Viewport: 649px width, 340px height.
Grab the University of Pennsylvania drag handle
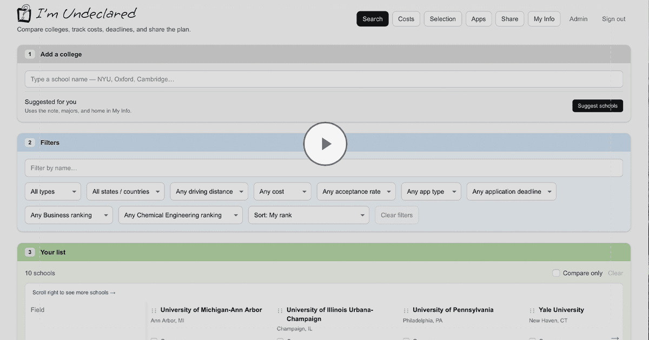click(406, 311)
